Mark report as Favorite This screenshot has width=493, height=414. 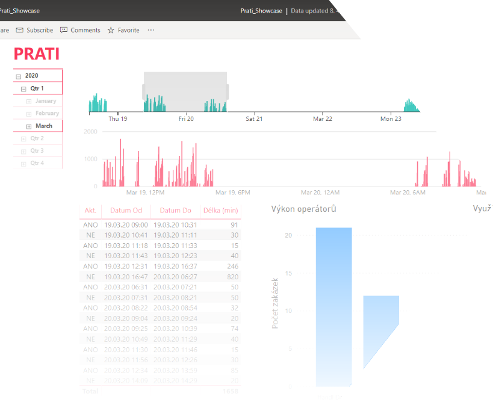click(x=129, y=30)
